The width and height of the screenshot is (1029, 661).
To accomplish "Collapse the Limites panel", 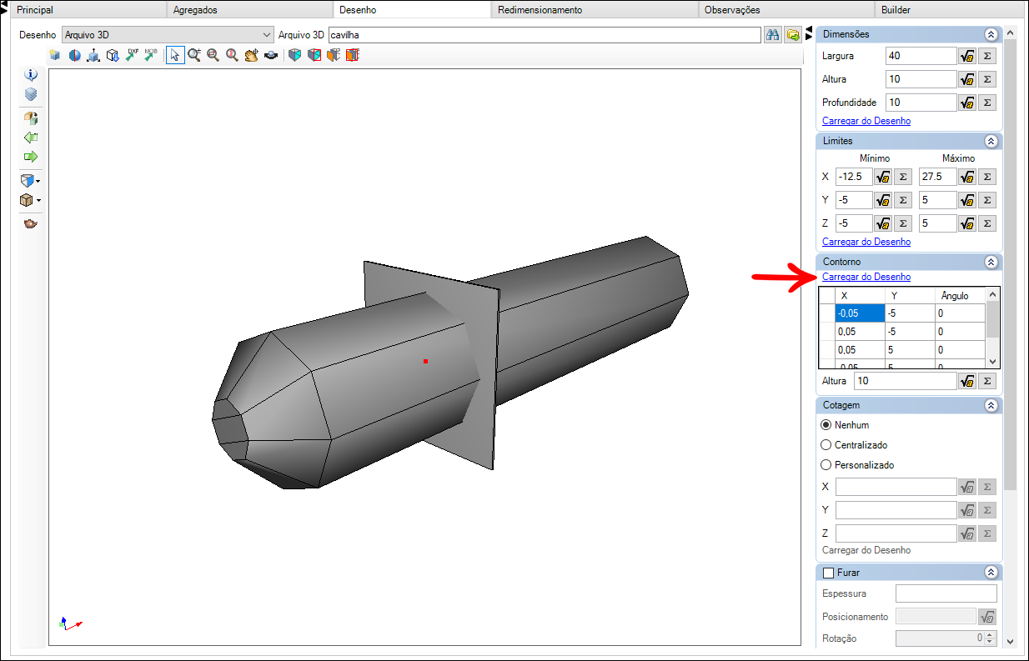I will coord(991,141).
